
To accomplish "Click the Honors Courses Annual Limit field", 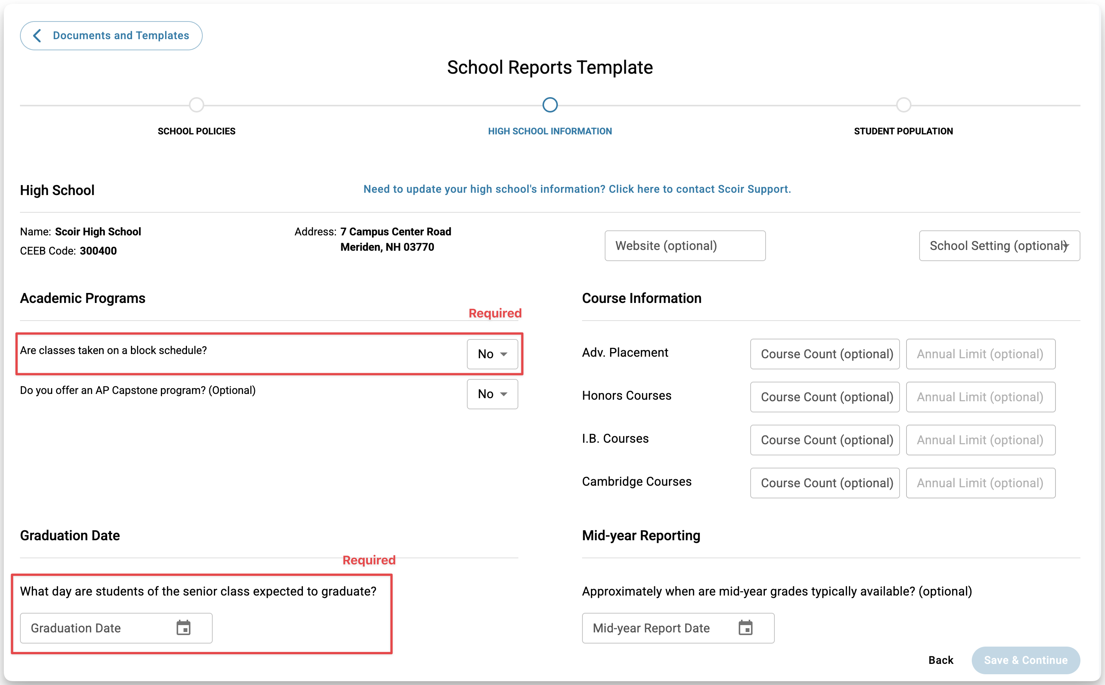I will [981, 397].
